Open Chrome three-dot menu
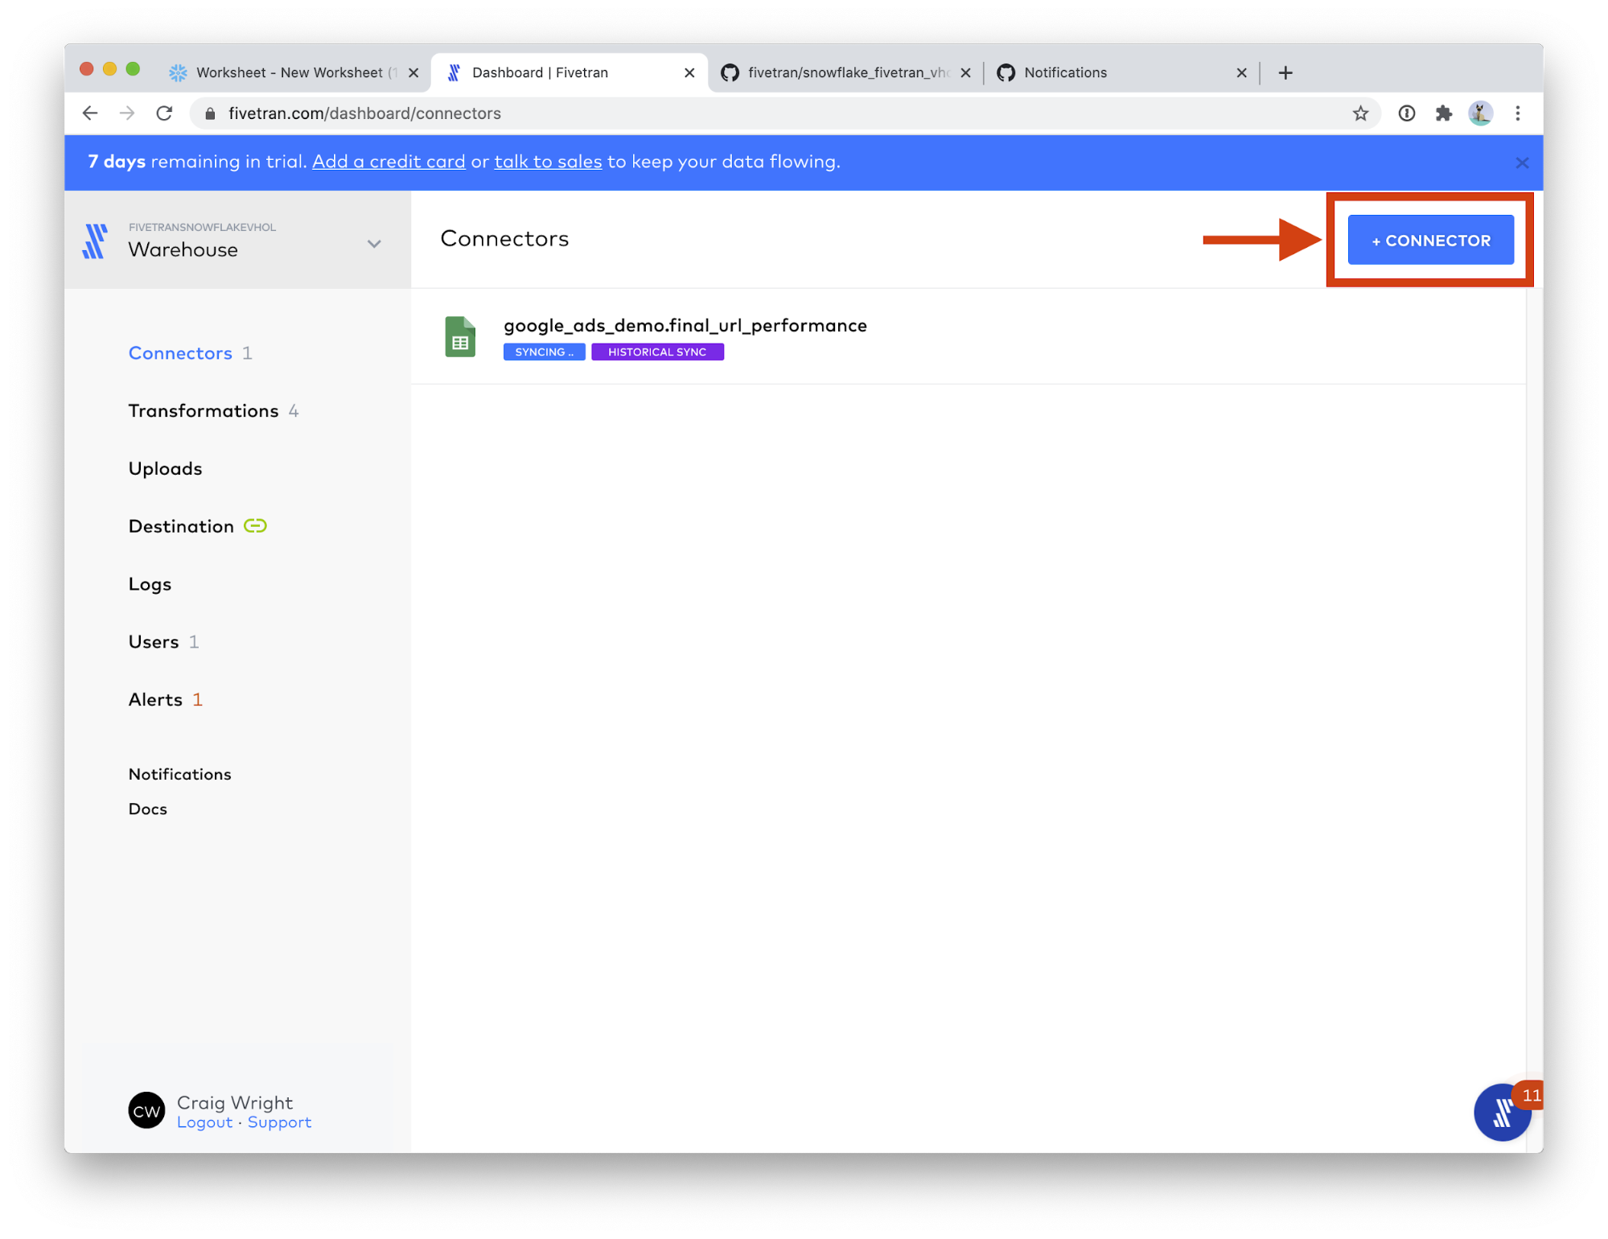Viewport: 1608px width, 1239px height. (1518, 113)
